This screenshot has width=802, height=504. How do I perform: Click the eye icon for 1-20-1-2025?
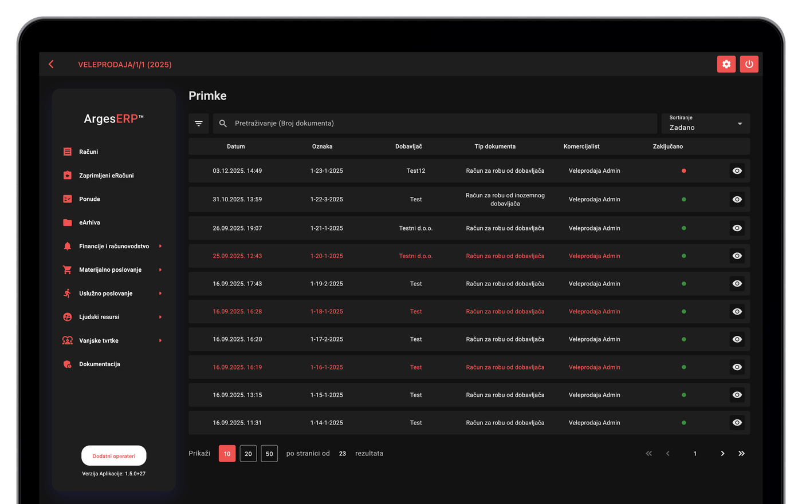point(737,256)
